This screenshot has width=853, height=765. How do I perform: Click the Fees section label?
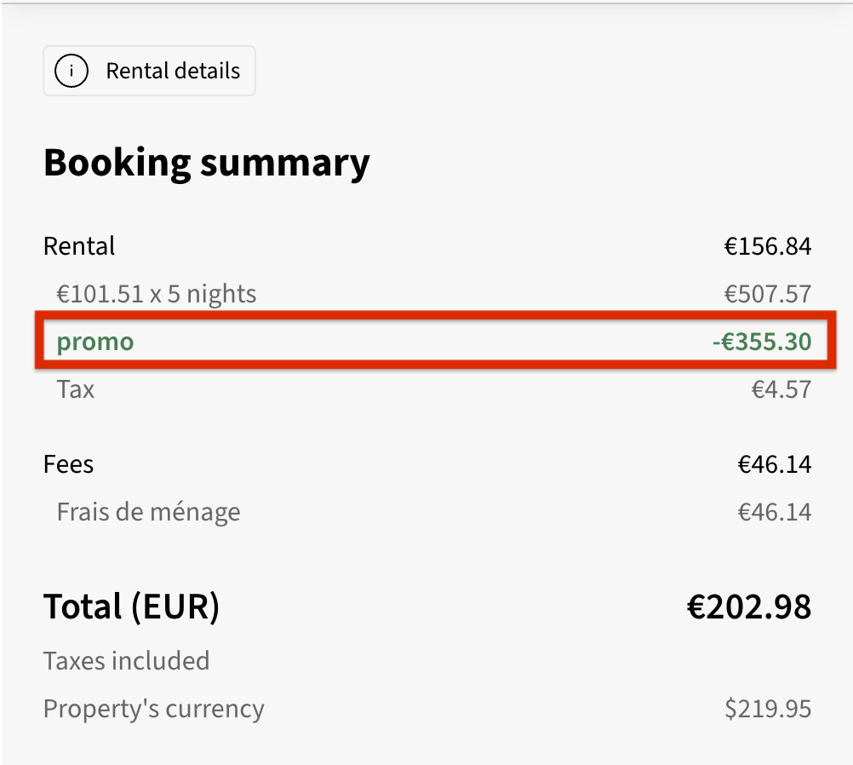[x=68, y=464]
